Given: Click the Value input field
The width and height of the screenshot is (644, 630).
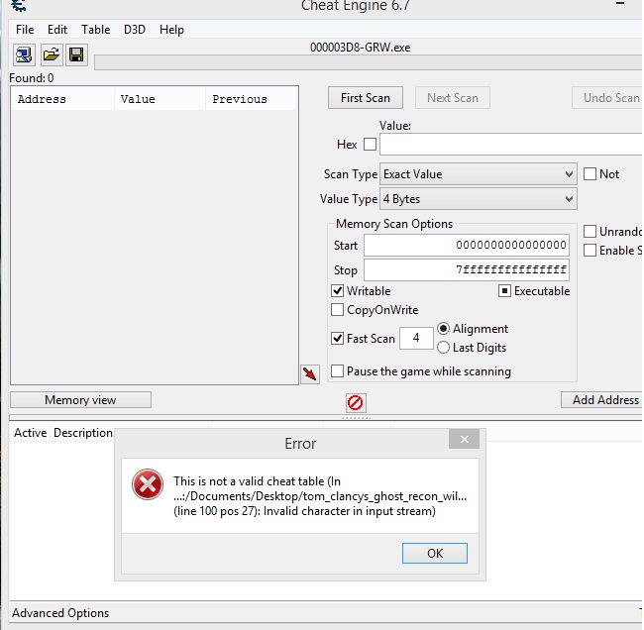Looking at the screenshot, I should 511,145.
